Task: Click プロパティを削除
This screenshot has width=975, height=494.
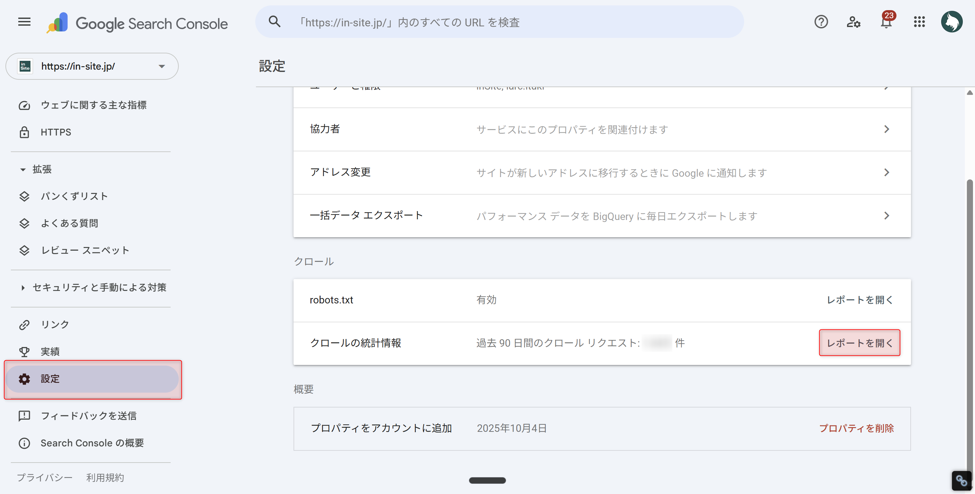Action: click(857, 428)
